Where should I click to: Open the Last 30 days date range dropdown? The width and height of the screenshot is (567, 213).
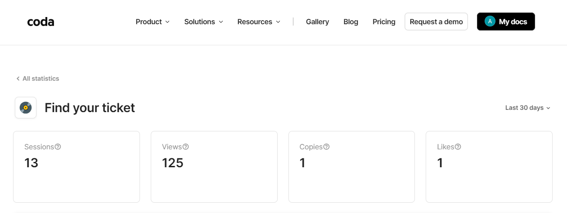pyautogui.click(x=527, y=108)
